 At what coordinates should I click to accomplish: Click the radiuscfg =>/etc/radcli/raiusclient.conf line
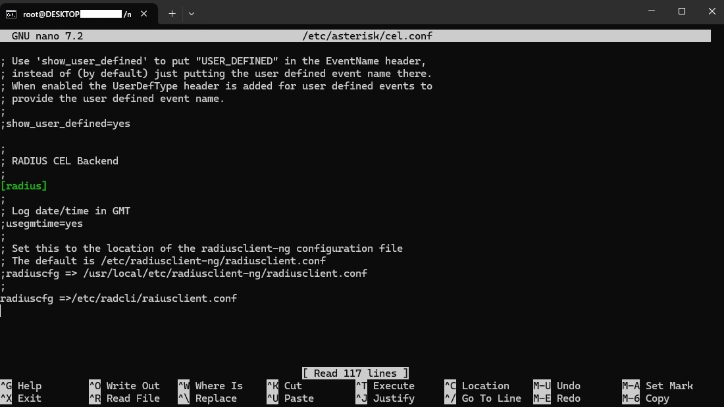118,299
